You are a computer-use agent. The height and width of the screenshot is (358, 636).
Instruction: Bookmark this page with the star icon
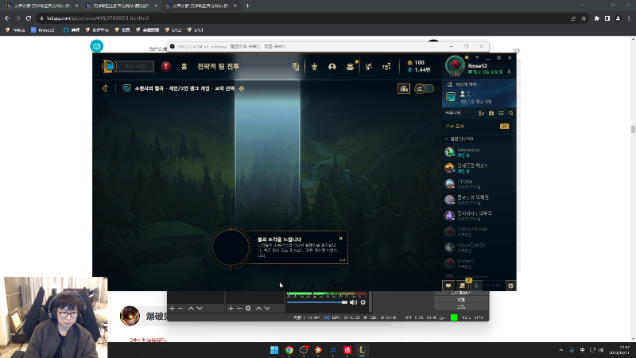(x=584, y=18)
